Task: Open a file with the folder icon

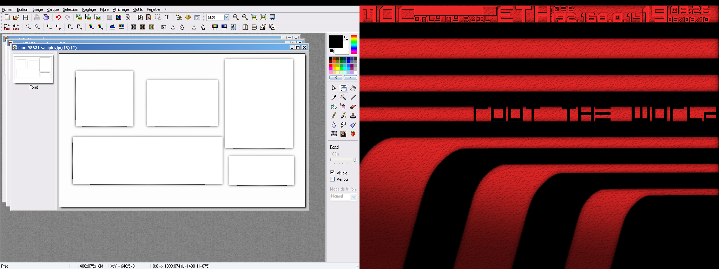Action: click(16, 17)
